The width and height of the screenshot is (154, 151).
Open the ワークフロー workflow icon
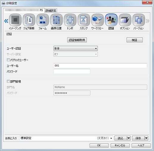(x=97, y=20)
